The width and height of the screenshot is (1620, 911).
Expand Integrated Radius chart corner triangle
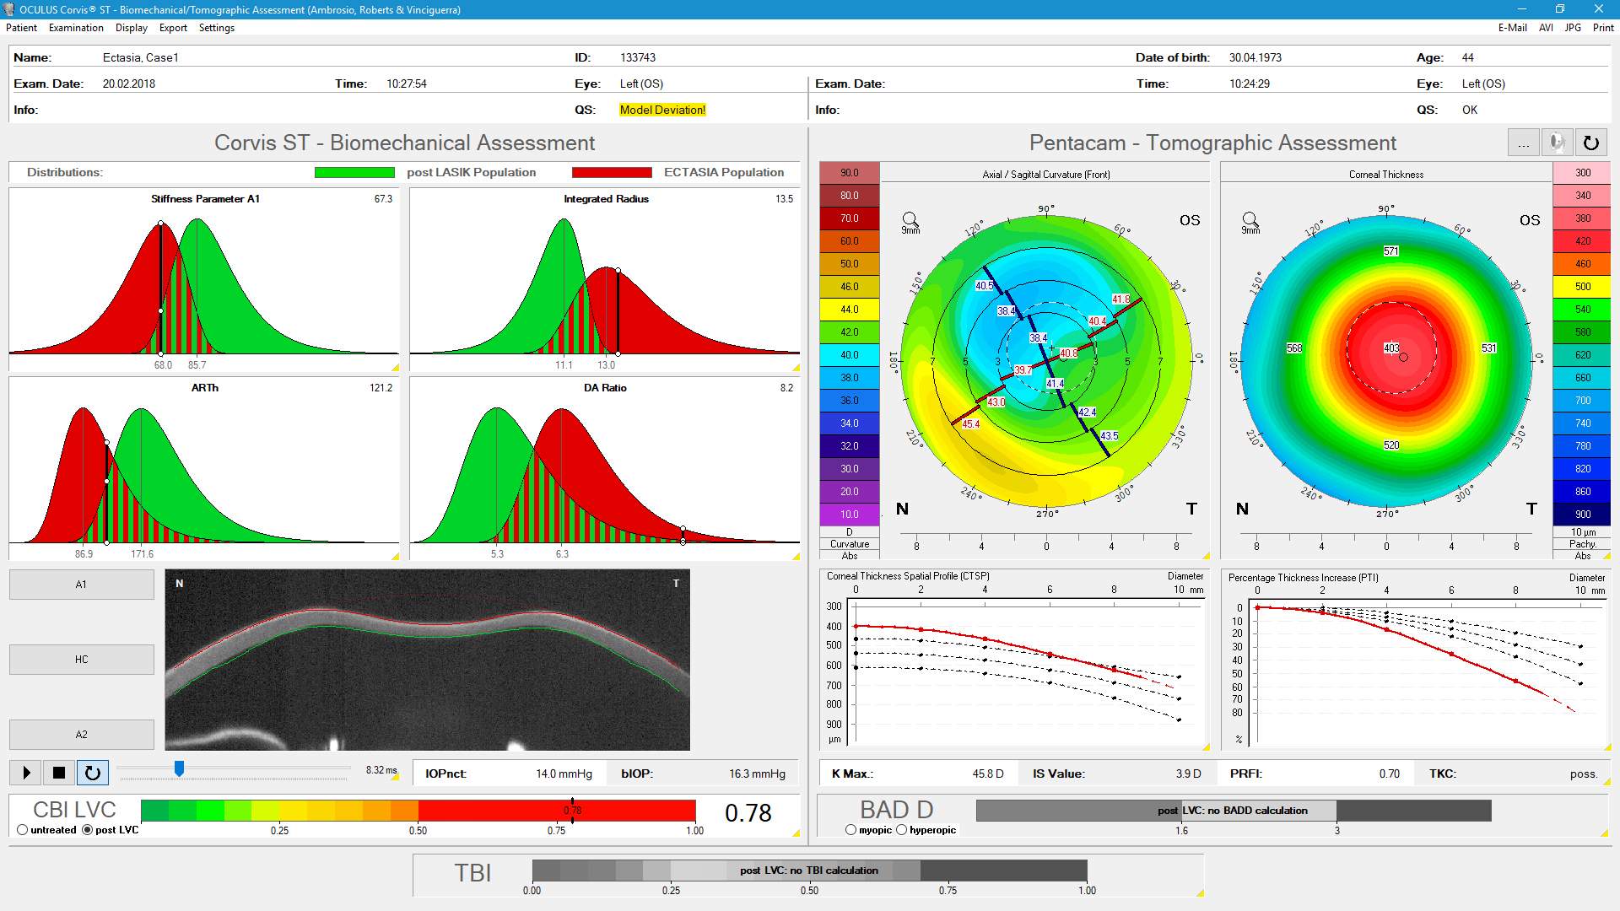796,368
